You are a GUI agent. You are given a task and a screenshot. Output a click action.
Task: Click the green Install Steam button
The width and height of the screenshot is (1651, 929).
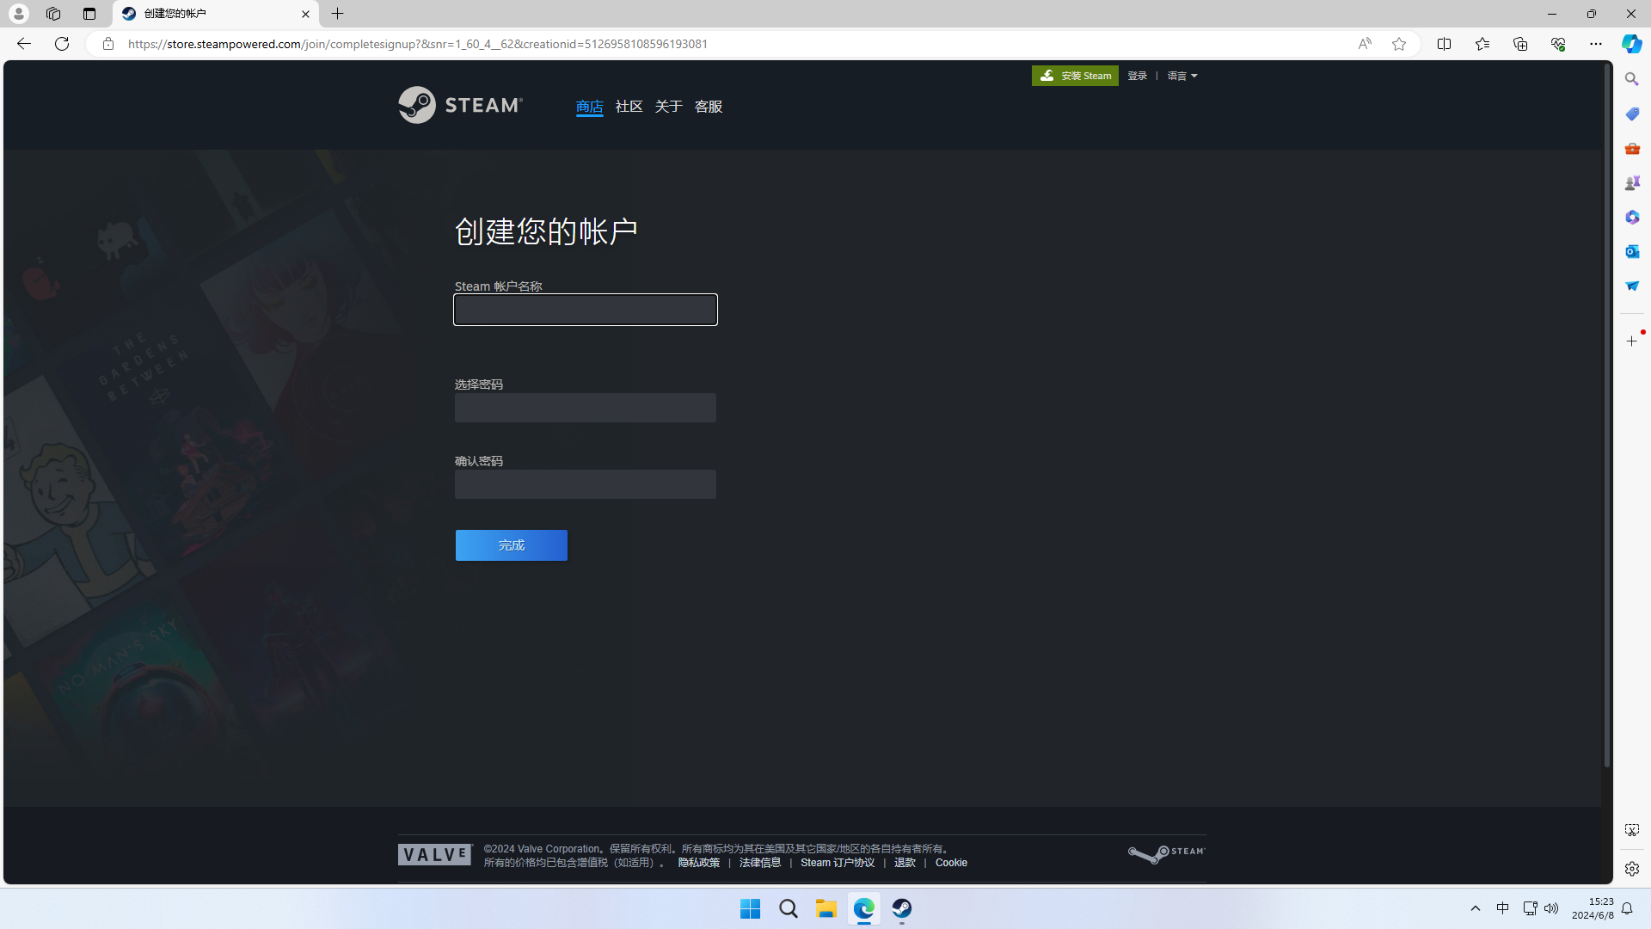1075,76
